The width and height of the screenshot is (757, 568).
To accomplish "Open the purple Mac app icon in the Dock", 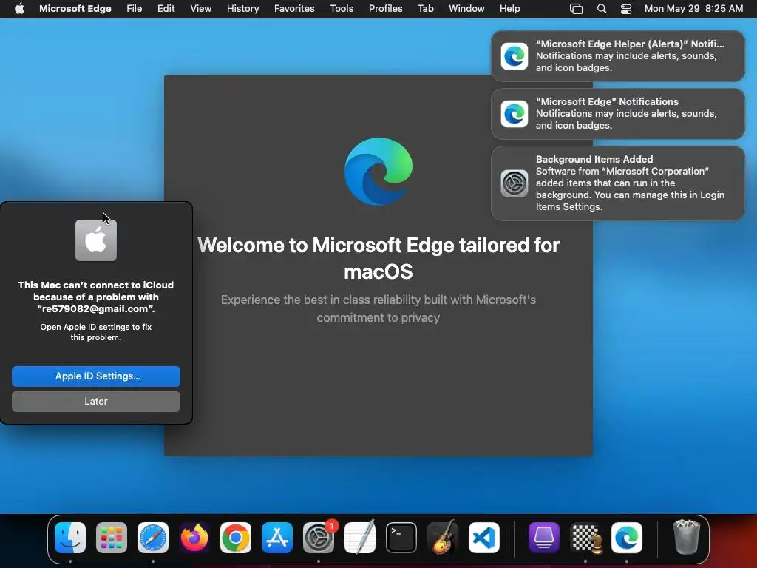I will click(x=544, y=538).
